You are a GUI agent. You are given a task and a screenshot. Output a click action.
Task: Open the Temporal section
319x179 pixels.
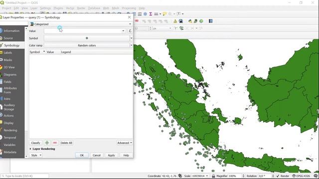[10, 138]
